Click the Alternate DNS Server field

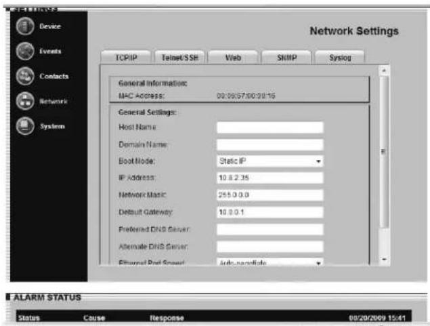(270, 247)
